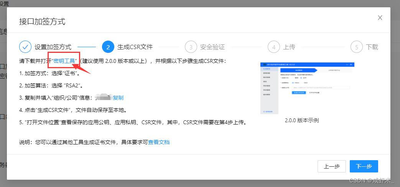The height and width of the screenshot is (187, 400).
Task: Go back with 上一步 button
Action: pos(332,166)
